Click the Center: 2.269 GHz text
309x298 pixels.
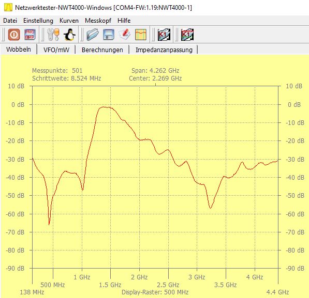coord(155,79)
